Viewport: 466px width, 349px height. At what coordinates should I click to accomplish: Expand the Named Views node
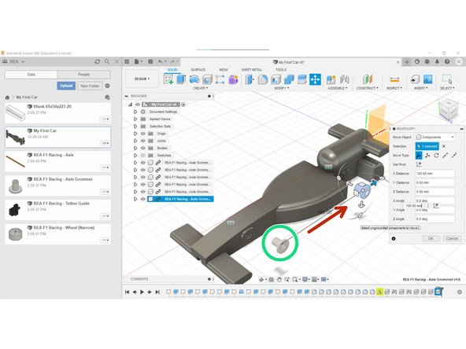135,119
